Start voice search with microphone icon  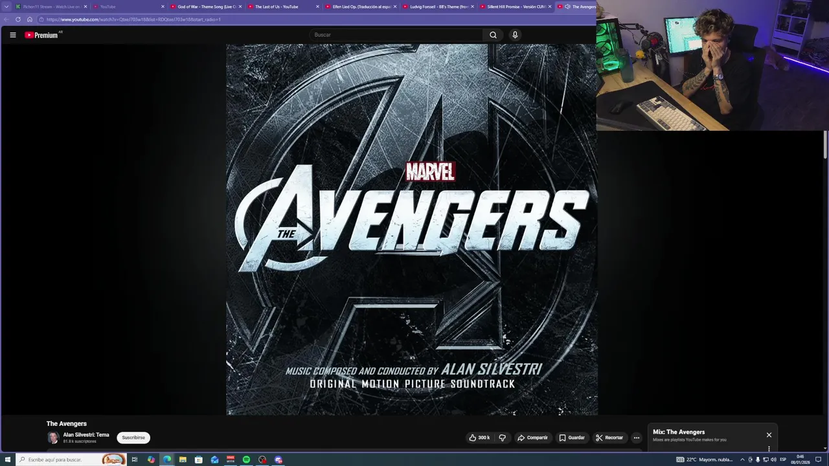515,35
